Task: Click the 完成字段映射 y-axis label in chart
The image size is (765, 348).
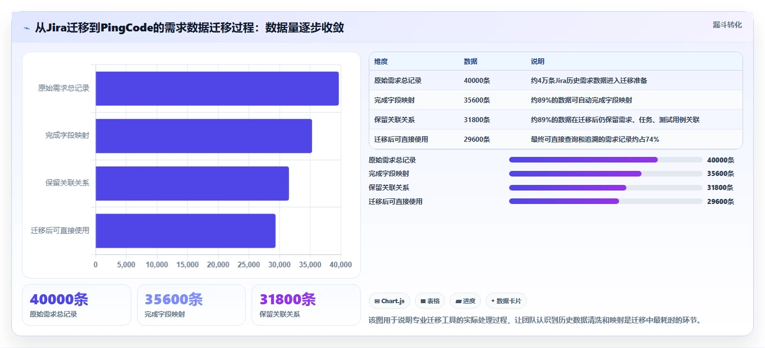Action: (67, 136)
